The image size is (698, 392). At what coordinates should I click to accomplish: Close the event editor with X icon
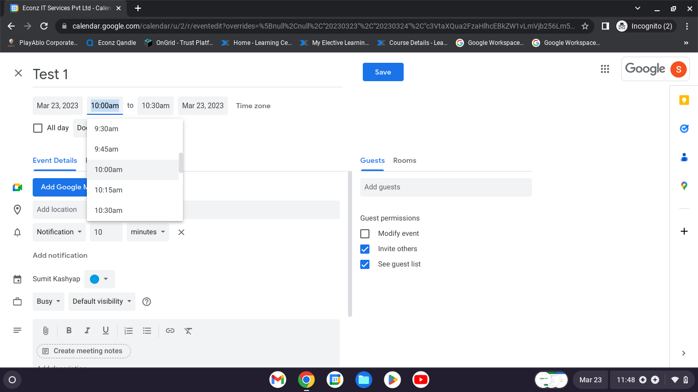click(18, 73)
